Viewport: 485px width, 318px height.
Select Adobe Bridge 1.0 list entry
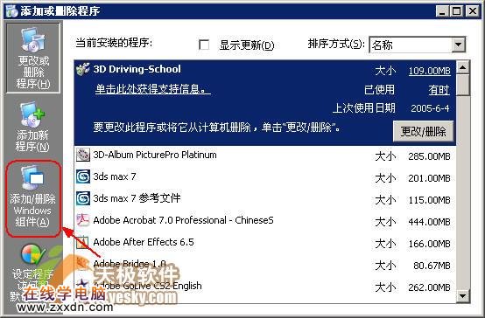(265, 265)
